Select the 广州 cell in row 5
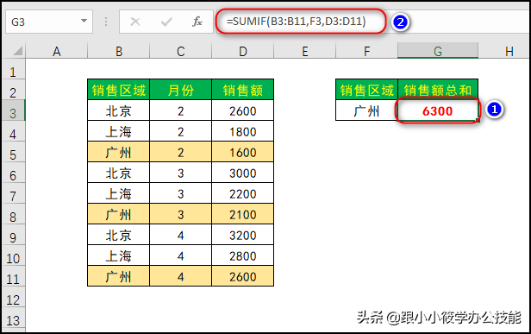Viewport: 531px width, 334px height. point(119,152)
